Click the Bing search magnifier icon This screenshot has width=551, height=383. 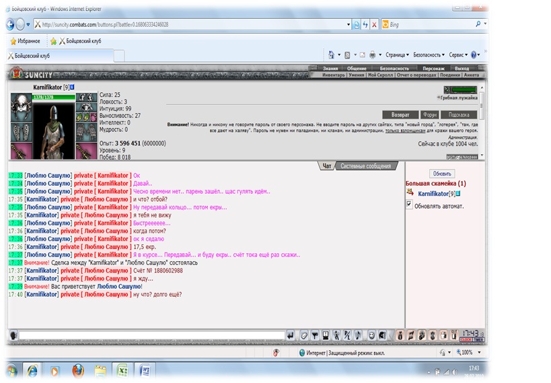(478, 24)
